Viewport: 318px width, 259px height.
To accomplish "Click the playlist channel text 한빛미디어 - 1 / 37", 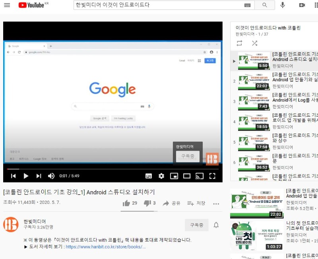I will [x=252, y=34].
